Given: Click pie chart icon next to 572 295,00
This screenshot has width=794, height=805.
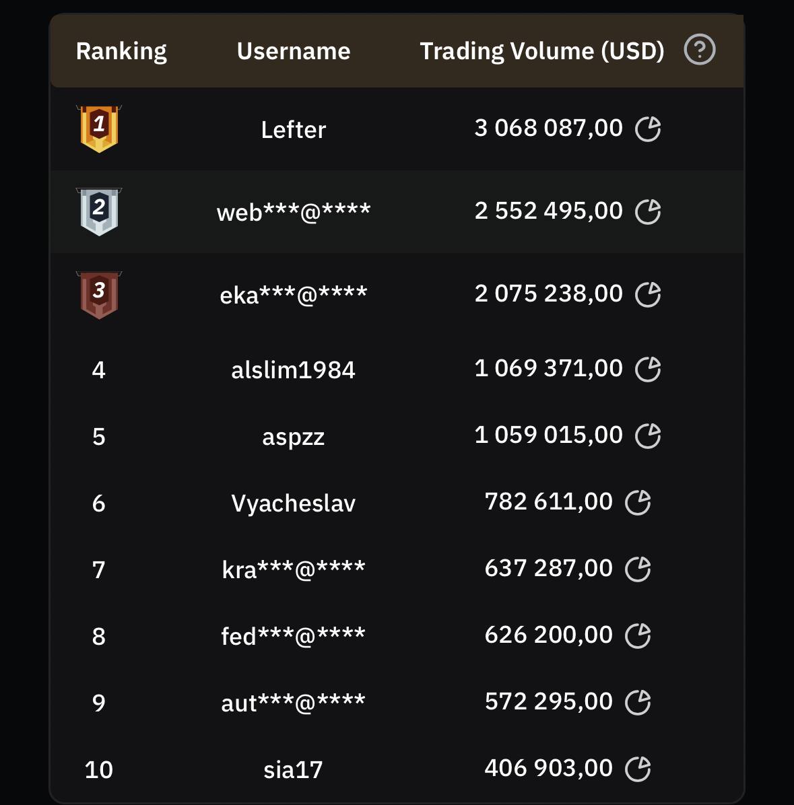Looking at the screenshot, I should click(x=637, y=702).
